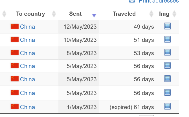Select the Traveled column header
This screenshot has width=189, height=117.
(x=124, y=14)
